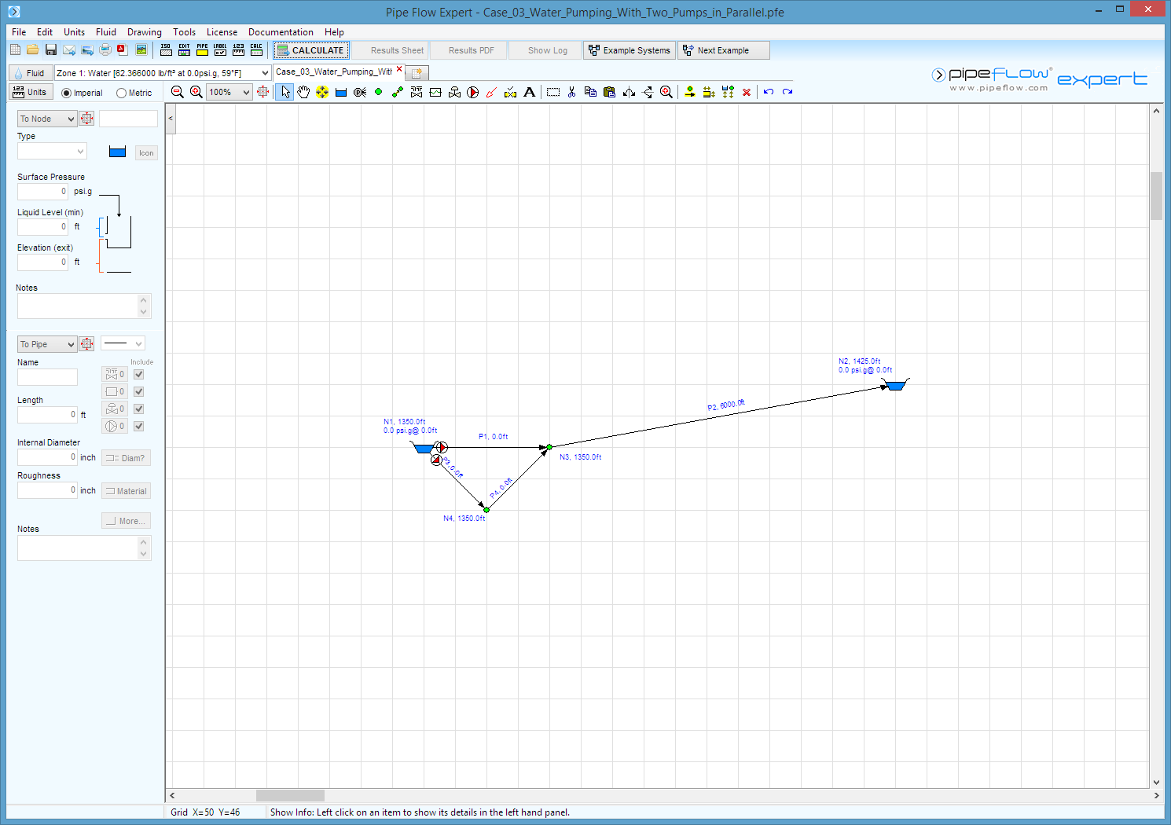Delete selection with the red X icon
This screenshot has width=1171, height=825.
[747, 92]
